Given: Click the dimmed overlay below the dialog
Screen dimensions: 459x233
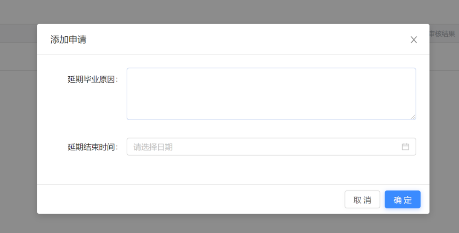Looking at the screenshot, I should point(229,224).
